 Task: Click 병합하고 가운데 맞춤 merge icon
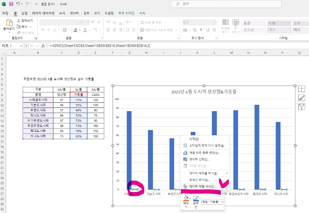point(142,30)
